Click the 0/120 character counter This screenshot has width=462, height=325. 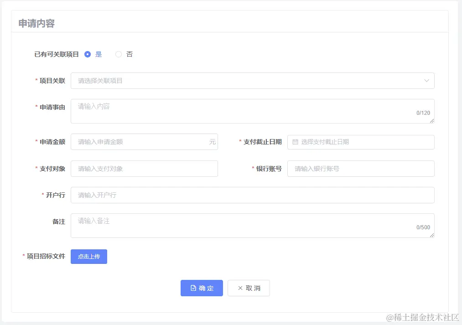tap(423, 113)
